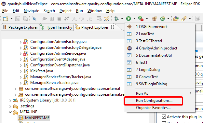Viewport: 203px width, 123px height.
Task: Expand the KickStart.java tree item
Action: [x=21, y=71]
